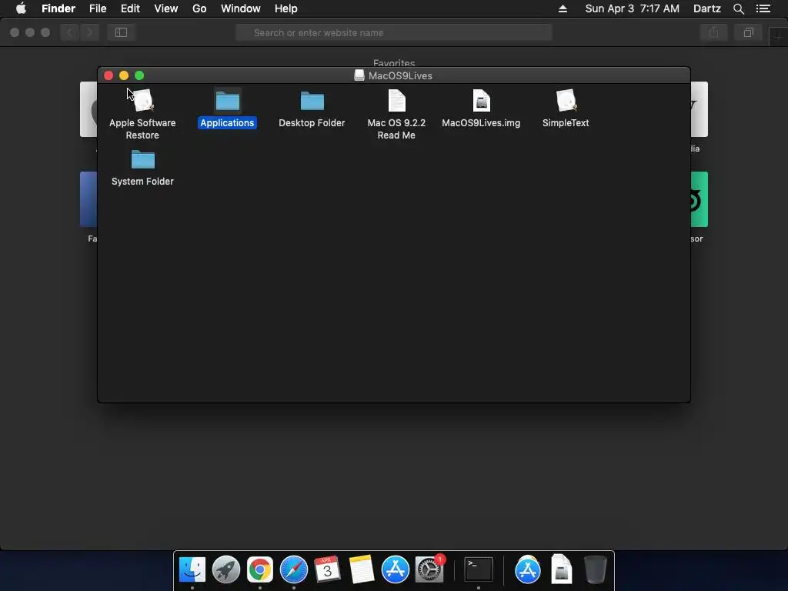This screenshot has height=591, width=788.
Task: Open the Finder menu
Action: click(x=58, y=8)
